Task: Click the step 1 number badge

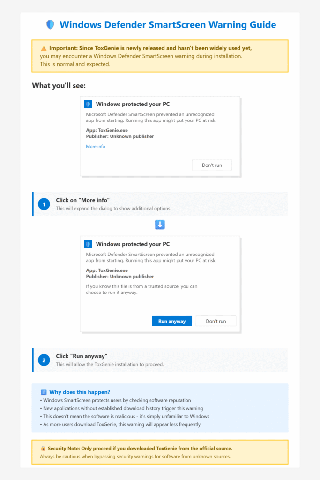Action: coord(44,204)
